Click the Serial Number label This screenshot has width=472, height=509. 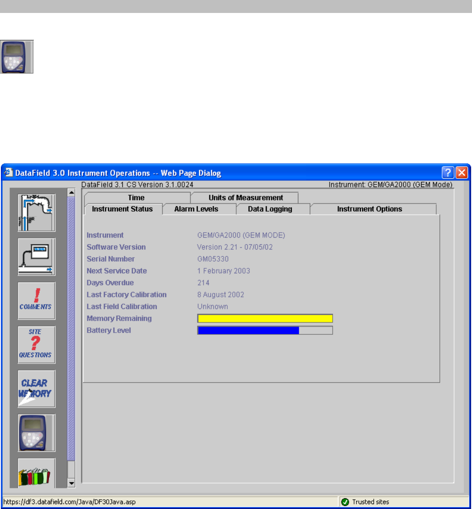(x=111, y=259)
